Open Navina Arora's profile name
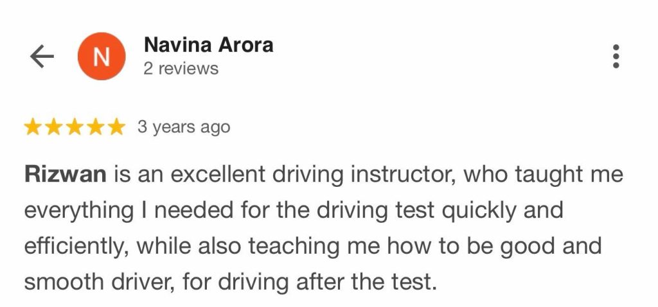 coord(208,45)
